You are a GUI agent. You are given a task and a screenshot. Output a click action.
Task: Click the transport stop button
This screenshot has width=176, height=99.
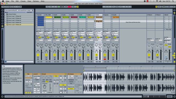coord(61,7)
